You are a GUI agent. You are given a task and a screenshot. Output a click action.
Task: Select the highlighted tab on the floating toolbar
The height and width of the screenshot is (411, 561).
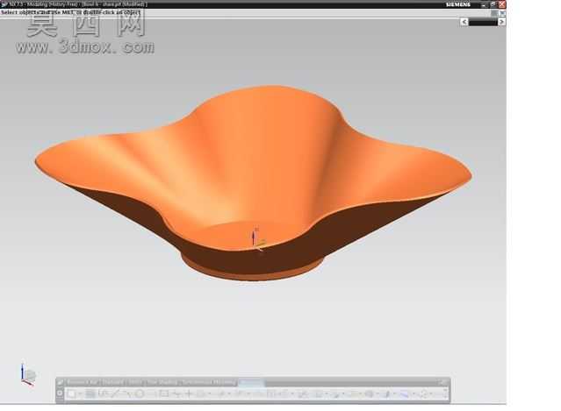[251, 382]
